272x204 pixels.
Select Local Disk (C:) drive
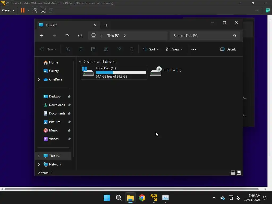click(114, 73)
